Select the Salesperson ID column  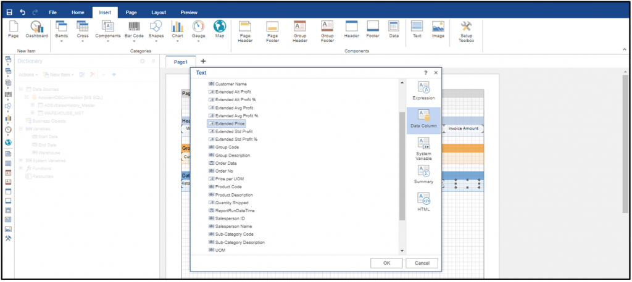click(x=227, y=218)
